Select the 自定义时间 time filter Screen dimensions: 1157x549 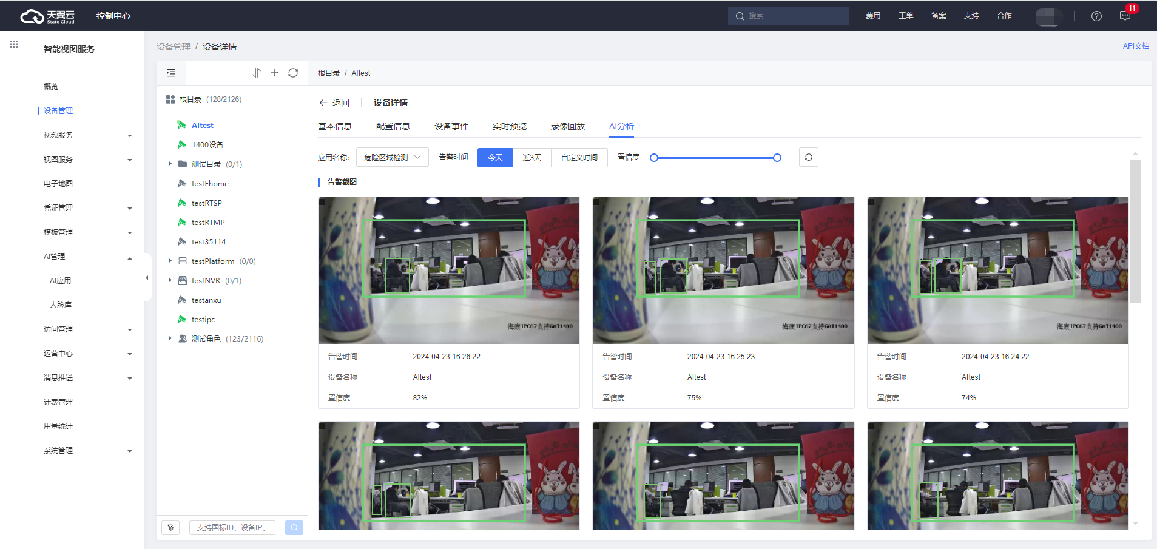(579, 157)
